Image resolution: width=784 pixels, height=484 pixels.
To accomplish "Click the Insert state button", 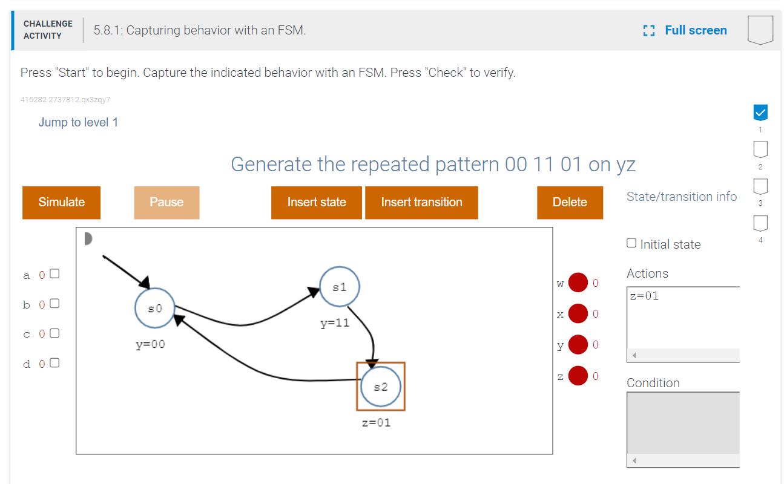I will 316,203.
